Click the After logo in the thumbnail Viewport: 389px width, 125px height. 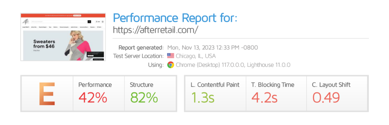[26, 21]
